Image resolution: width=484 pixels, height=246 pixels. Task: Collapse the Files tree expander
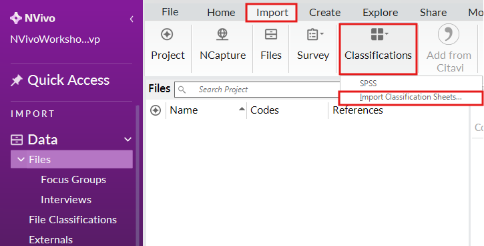click(x=21, y=160)
